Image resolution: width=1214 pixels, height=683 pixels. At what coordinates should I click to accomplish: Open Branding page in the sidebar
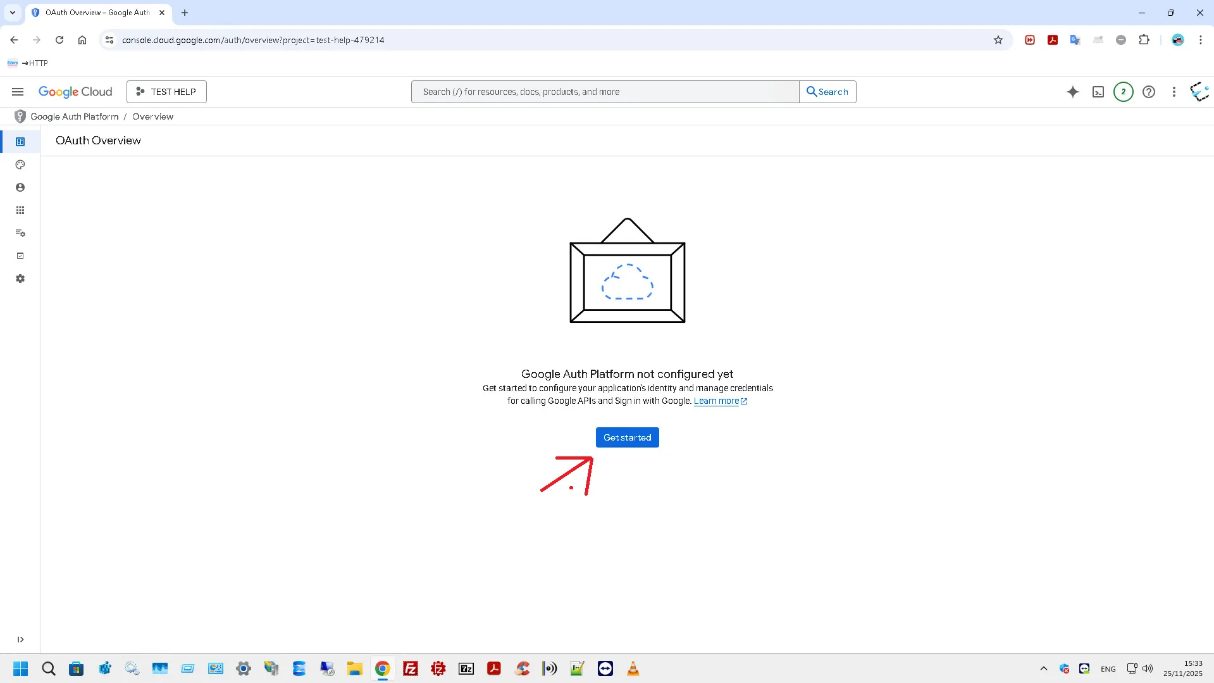coord(20,165)
